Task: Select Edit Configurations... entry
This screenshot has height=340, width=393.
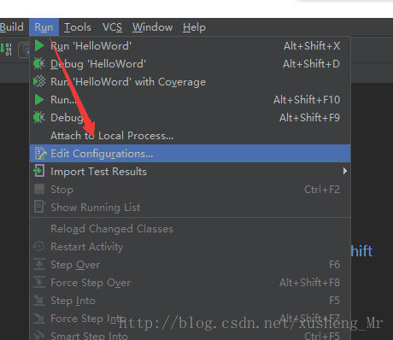Action: (x=190, y=154)
